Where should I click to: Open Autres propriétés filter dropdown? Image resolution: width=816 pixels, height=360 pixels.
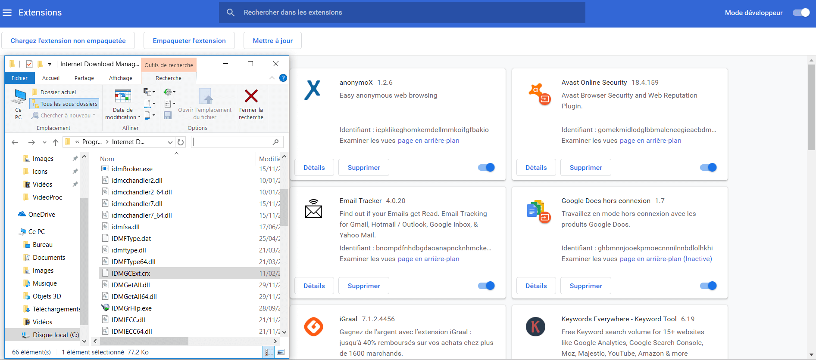pos(150,115)
